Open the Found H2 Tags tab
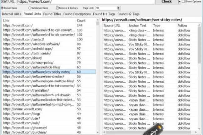The width and height of the screenshot is (203, 135). pos(129,14)
